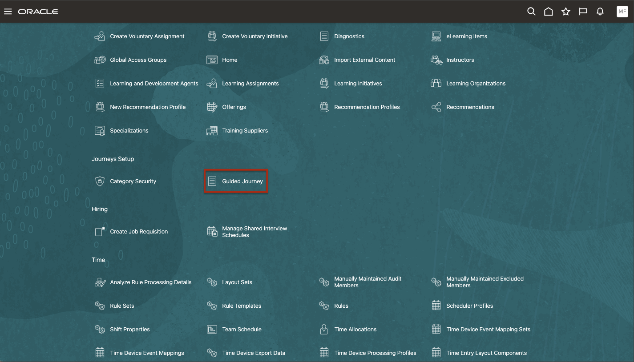Image resolution: width=634 pixels, height=362 pixels.
Task: Click the Learning Organizations icon
Action: point(436,84)
